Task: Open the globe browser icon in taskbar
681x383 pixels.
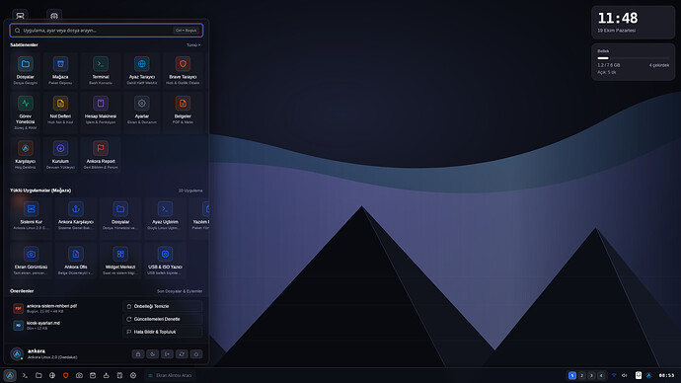Action: point(52,376)
